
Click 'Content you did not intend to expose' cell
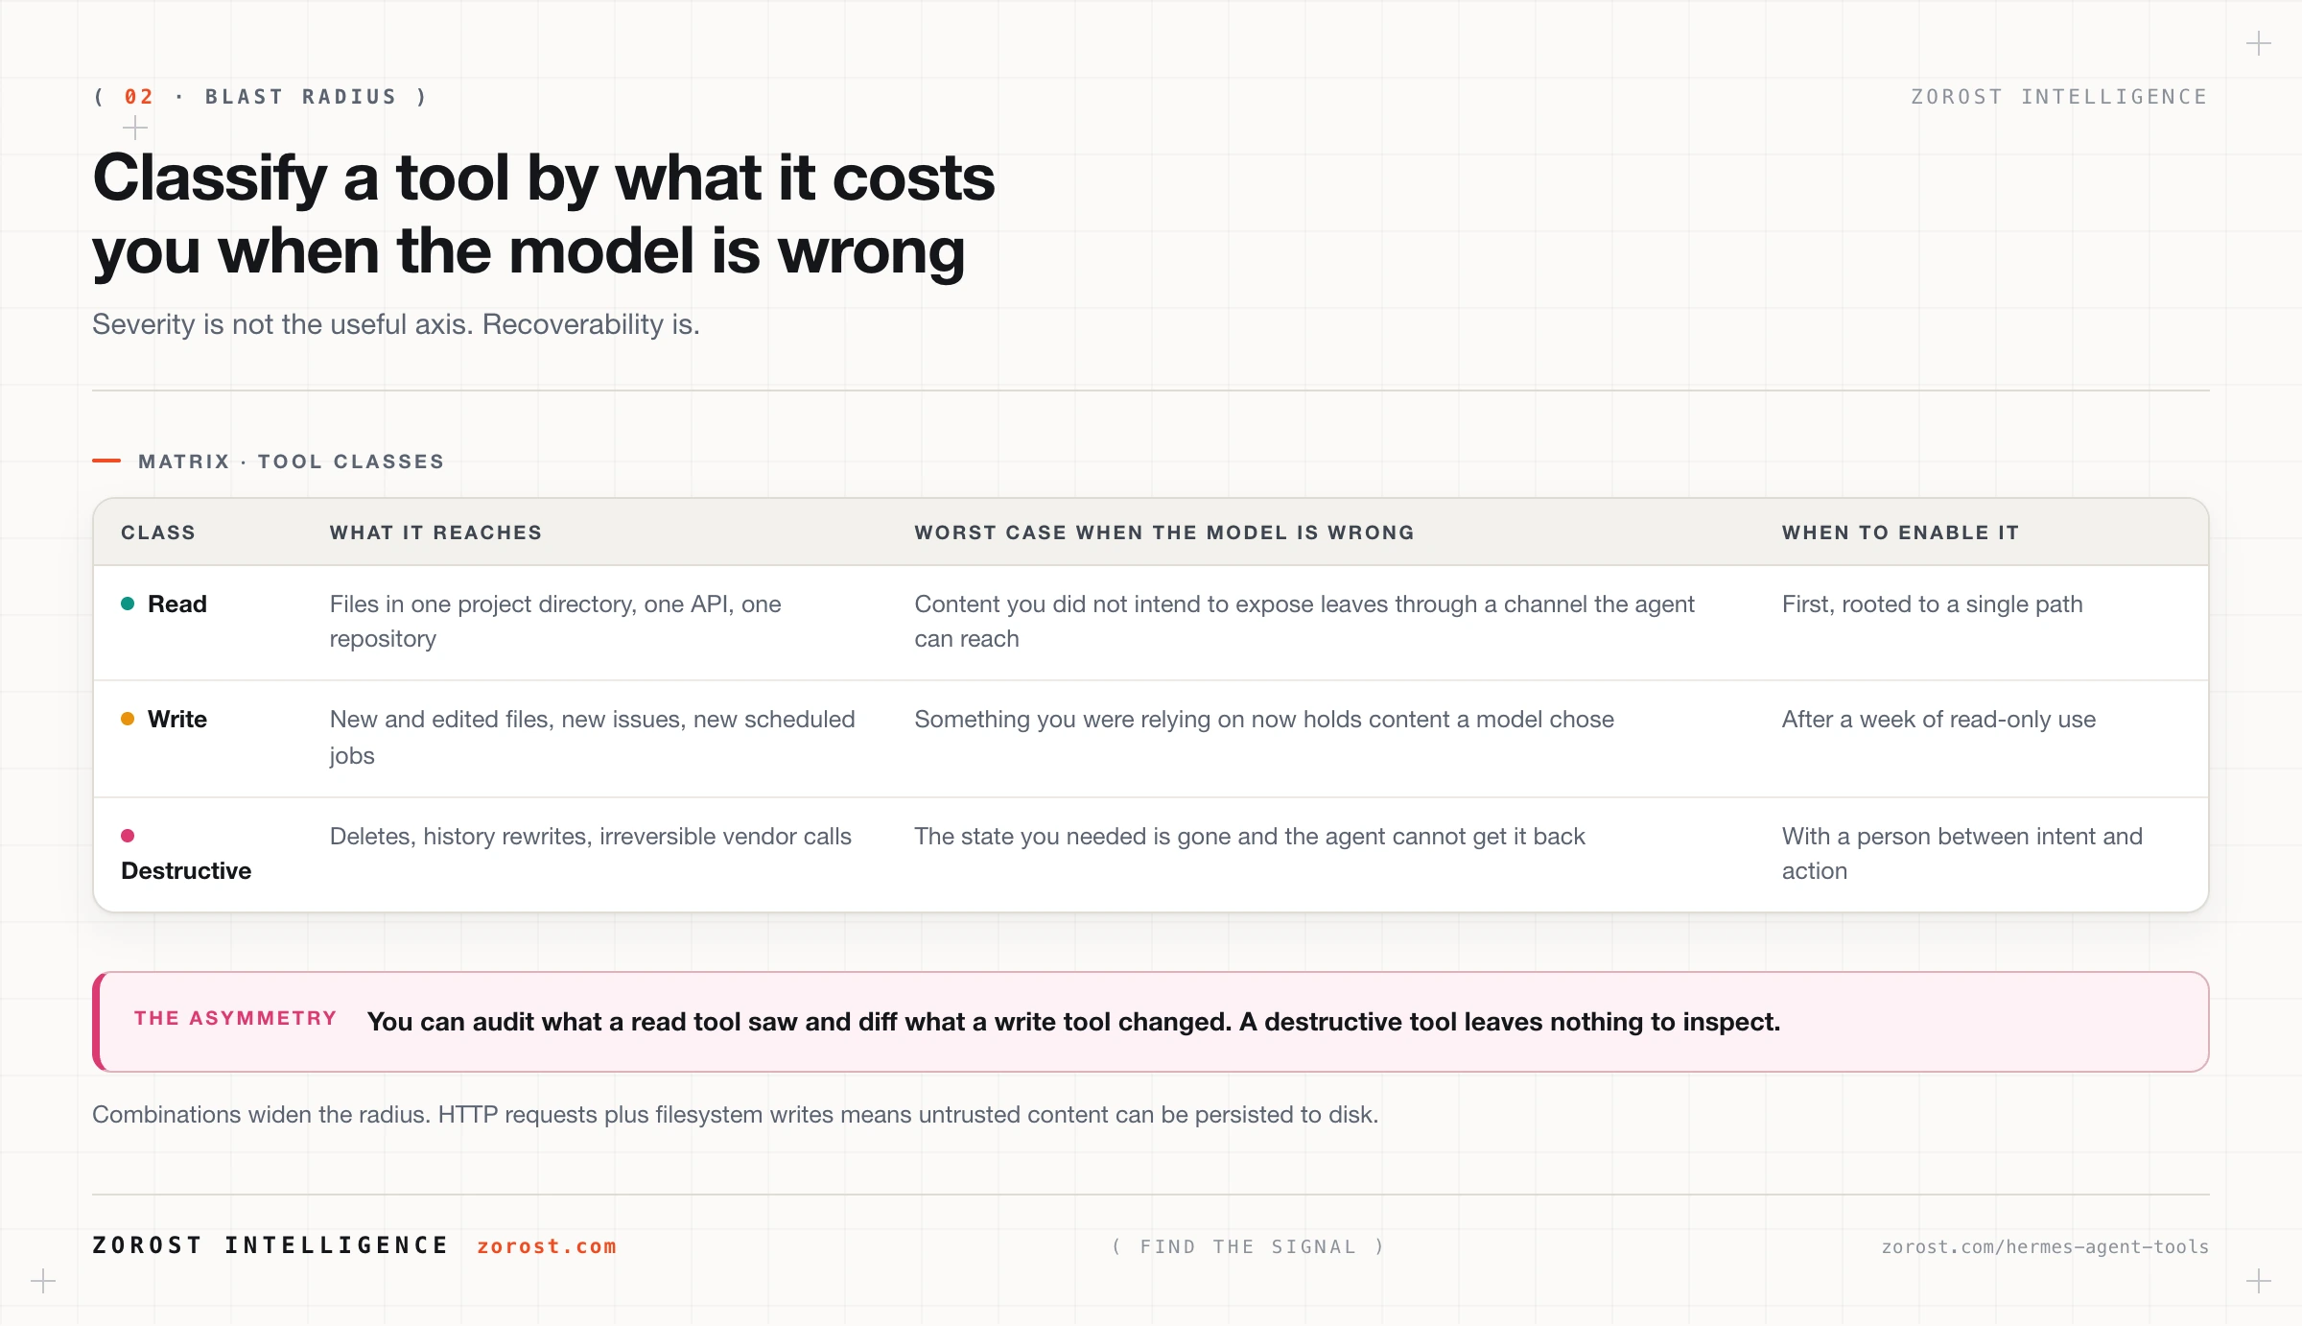coord(1304,621)
